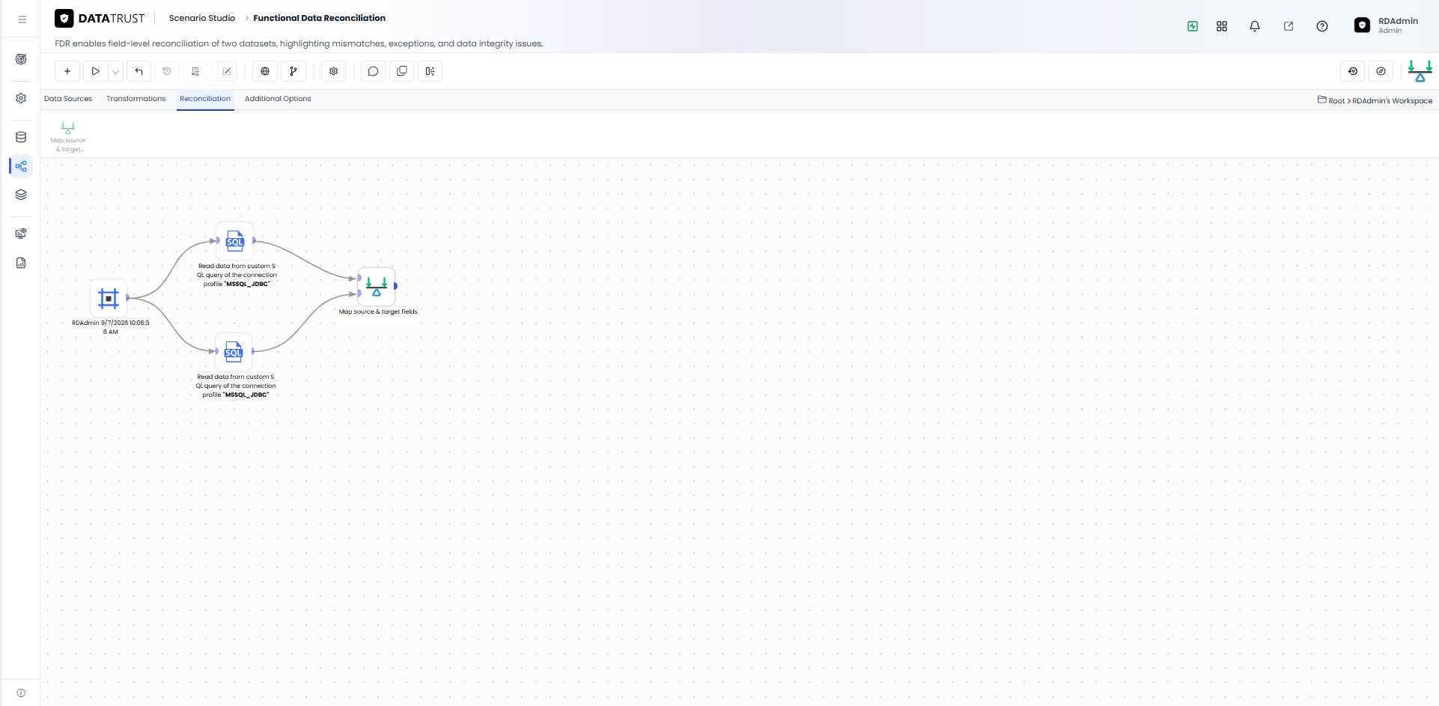Screen dimensions: 1439x706
Task: Click RDAdmin's Workspace breadcrumb
Action: click(1393, 101)
